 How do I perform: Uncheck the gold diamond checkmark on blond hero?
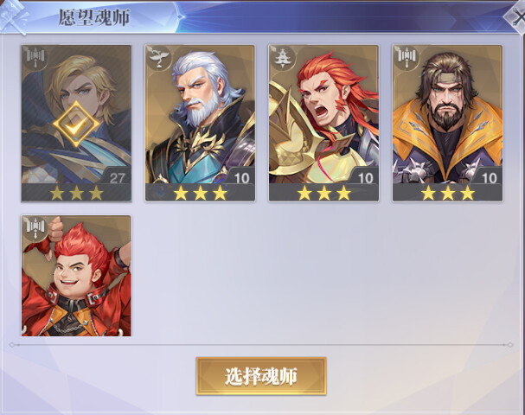click(76, 124)
